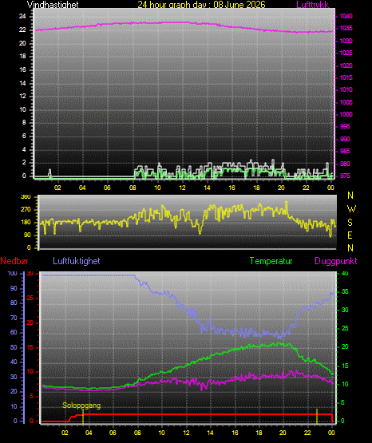Image resolution: width=372 pixels, height=443 pixels.
Task: Click the yellow sunrise marker line near 04
Action: (83, 416)
